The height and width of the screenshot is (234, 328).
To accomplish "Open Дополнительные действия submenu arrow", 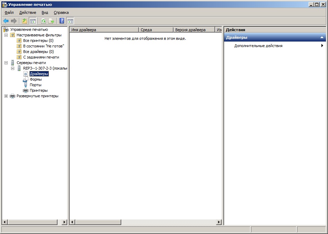I will point(322,46).
